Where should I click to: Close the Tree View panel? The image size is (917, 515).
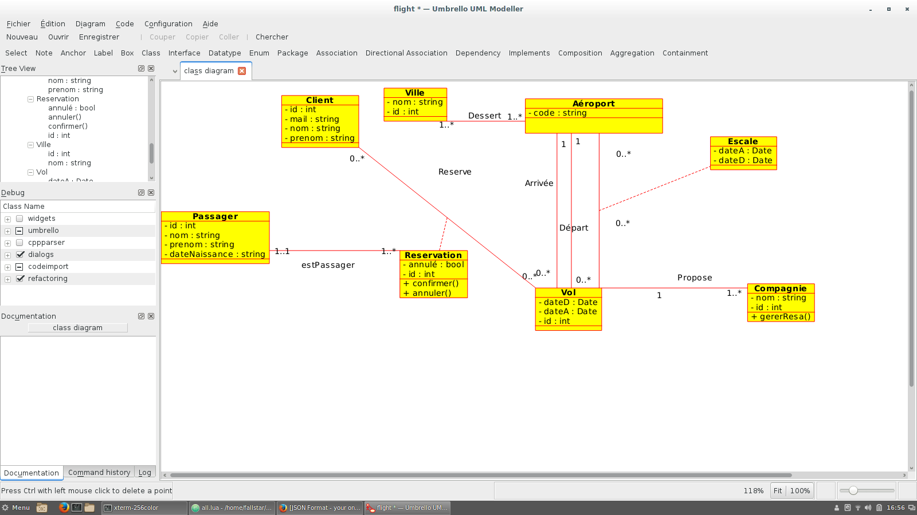tap(151, 68)
